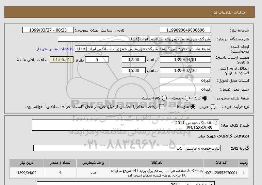Click need date cell 1399/04/02
This screenshot has width=262, height=185.
(27, 173)
